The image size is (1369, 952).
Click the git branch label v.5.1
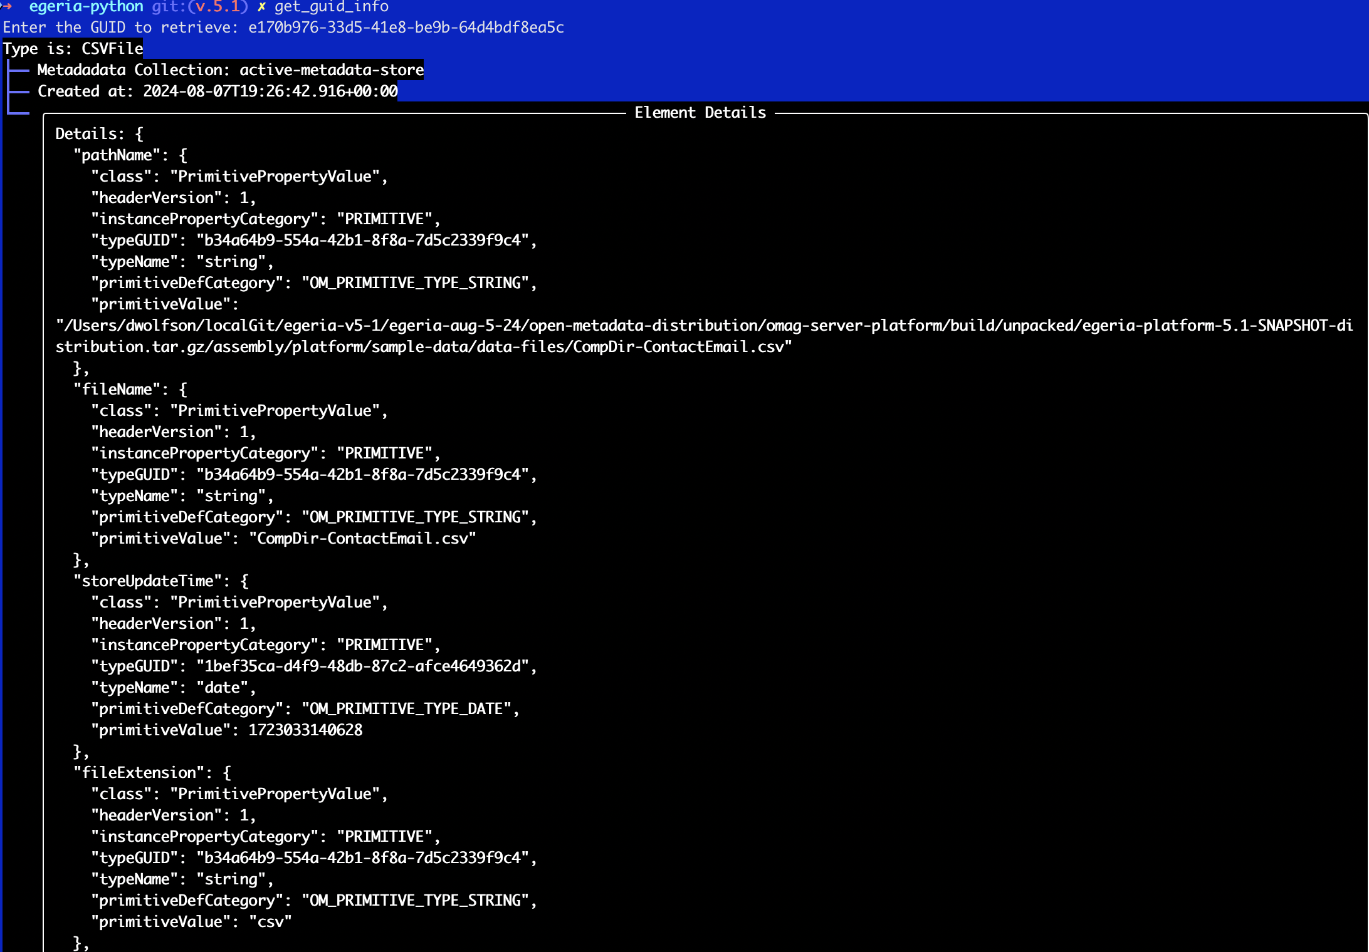click(x=217, y=7)
